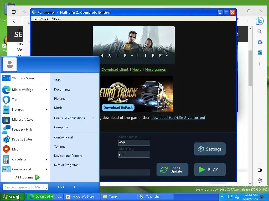The image size is (269, 201).
Task: Click the Edge back arrow button
Action: coord(15,21)
